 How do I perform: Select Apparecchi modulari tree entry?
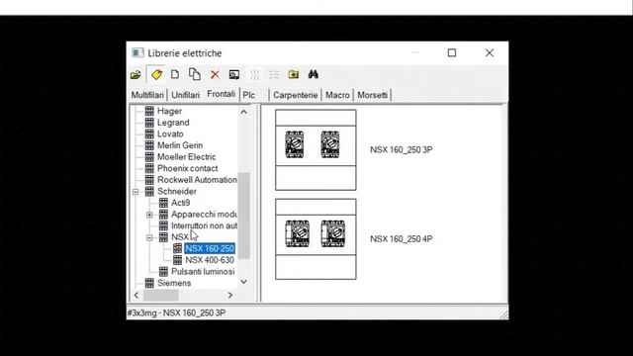tap(204, 215)
